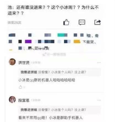Viewport: 115px width, 122px height.
Task: Open 段宜恩's username link
Action: click(x=24, y=100)
